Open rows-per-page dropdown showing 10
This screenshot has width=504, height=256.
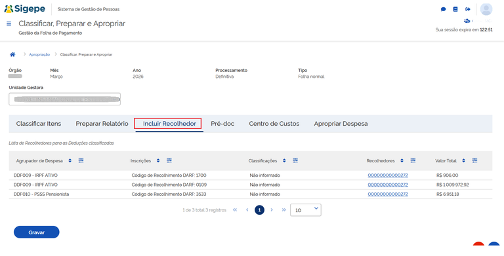[306, 210]
